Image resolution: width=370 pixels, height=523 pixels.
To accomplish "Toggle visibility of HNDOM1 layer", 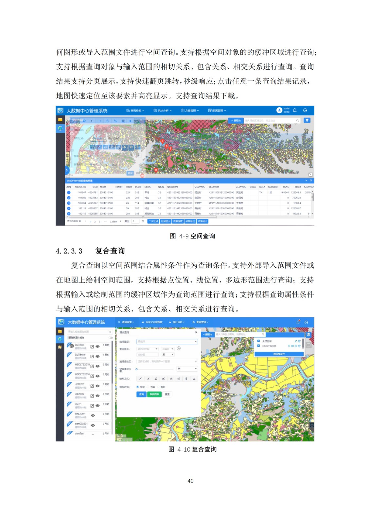I will pyautogui.click(x=93, y=415).
